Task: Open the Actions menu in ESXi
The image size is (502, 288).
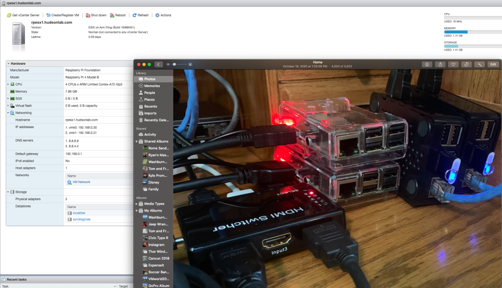Action: pos(163,15)
